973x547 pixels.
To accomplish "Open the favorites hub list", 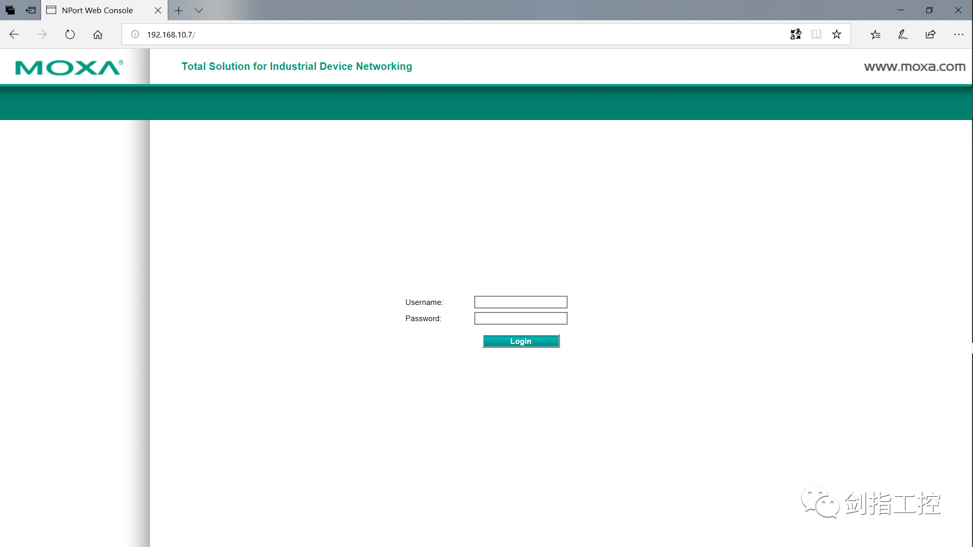I will (876, 34).
